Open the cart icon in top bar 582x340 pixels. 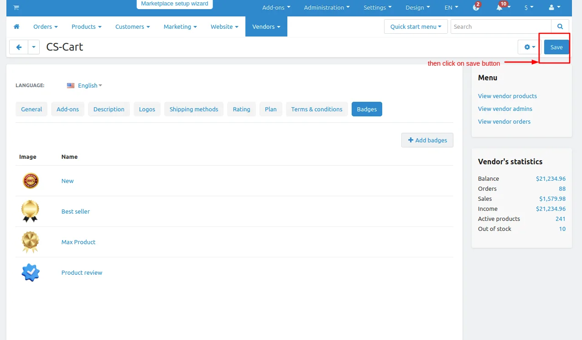(x=16, y=7)
